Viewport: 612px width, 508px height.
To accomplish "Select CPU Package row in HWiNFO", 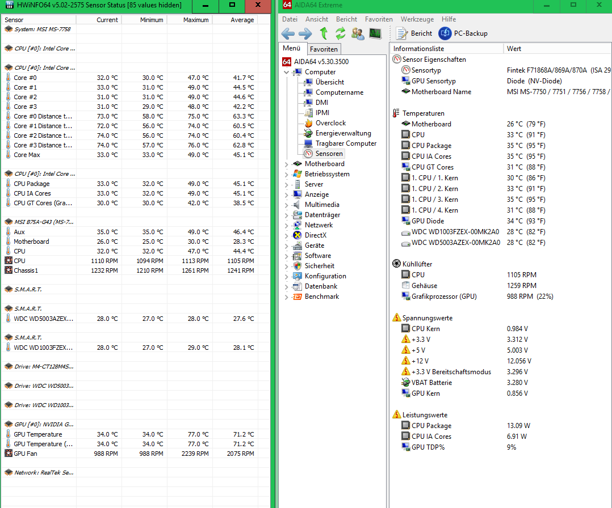I will [x=135, y=184].
